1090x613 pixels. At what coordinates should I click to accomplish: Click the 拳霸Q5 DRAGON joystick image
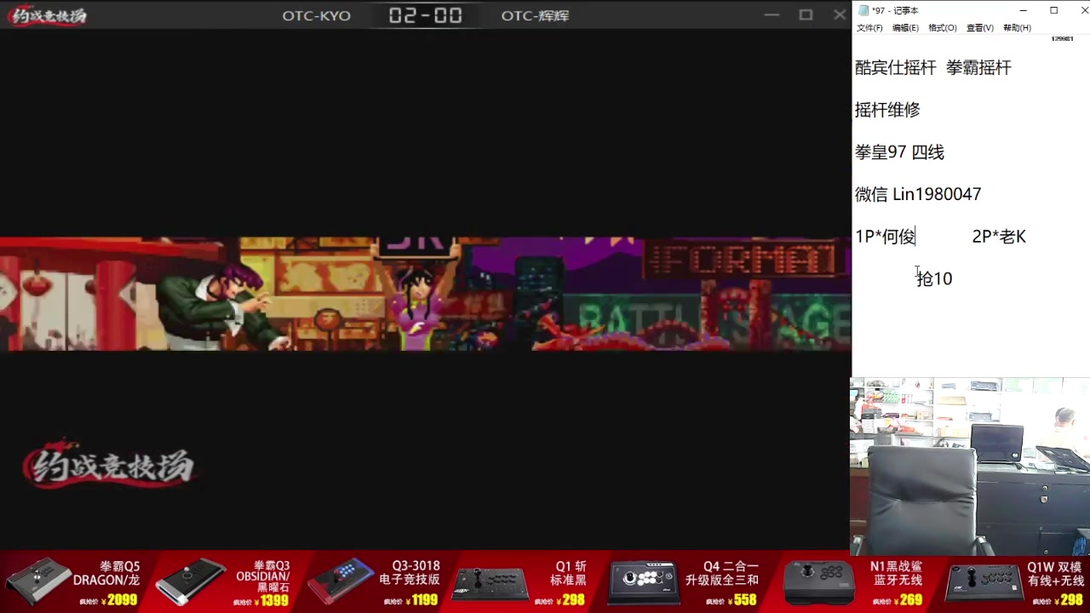(x=38, y=581)
